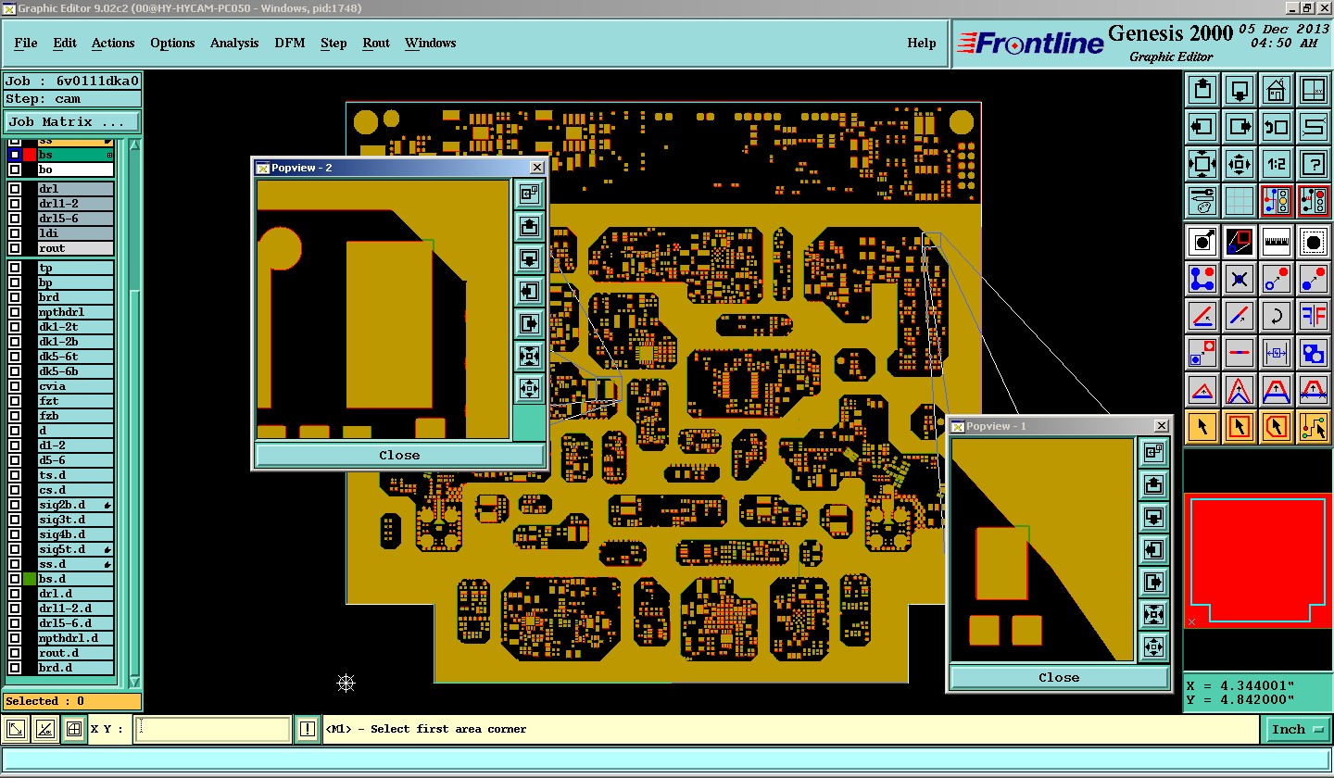Click the 1:2 scale zoom icon
The width and height of the screenshot is (1334, 778).
pos(1277,165)
